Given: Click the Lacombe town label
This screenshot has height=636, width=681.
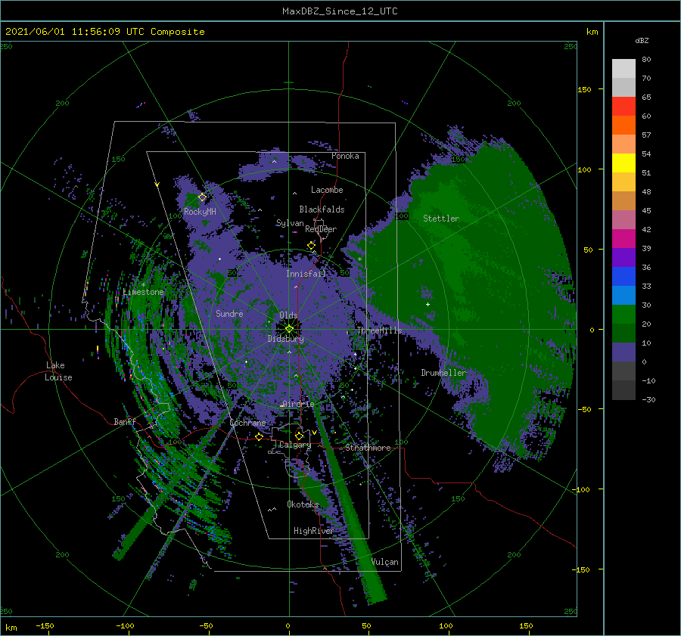Looking at the screenshot, I should point(327,190).
